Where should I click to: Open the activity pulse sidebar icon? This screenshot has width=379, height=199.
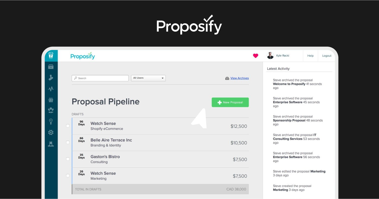pos(51,89)
